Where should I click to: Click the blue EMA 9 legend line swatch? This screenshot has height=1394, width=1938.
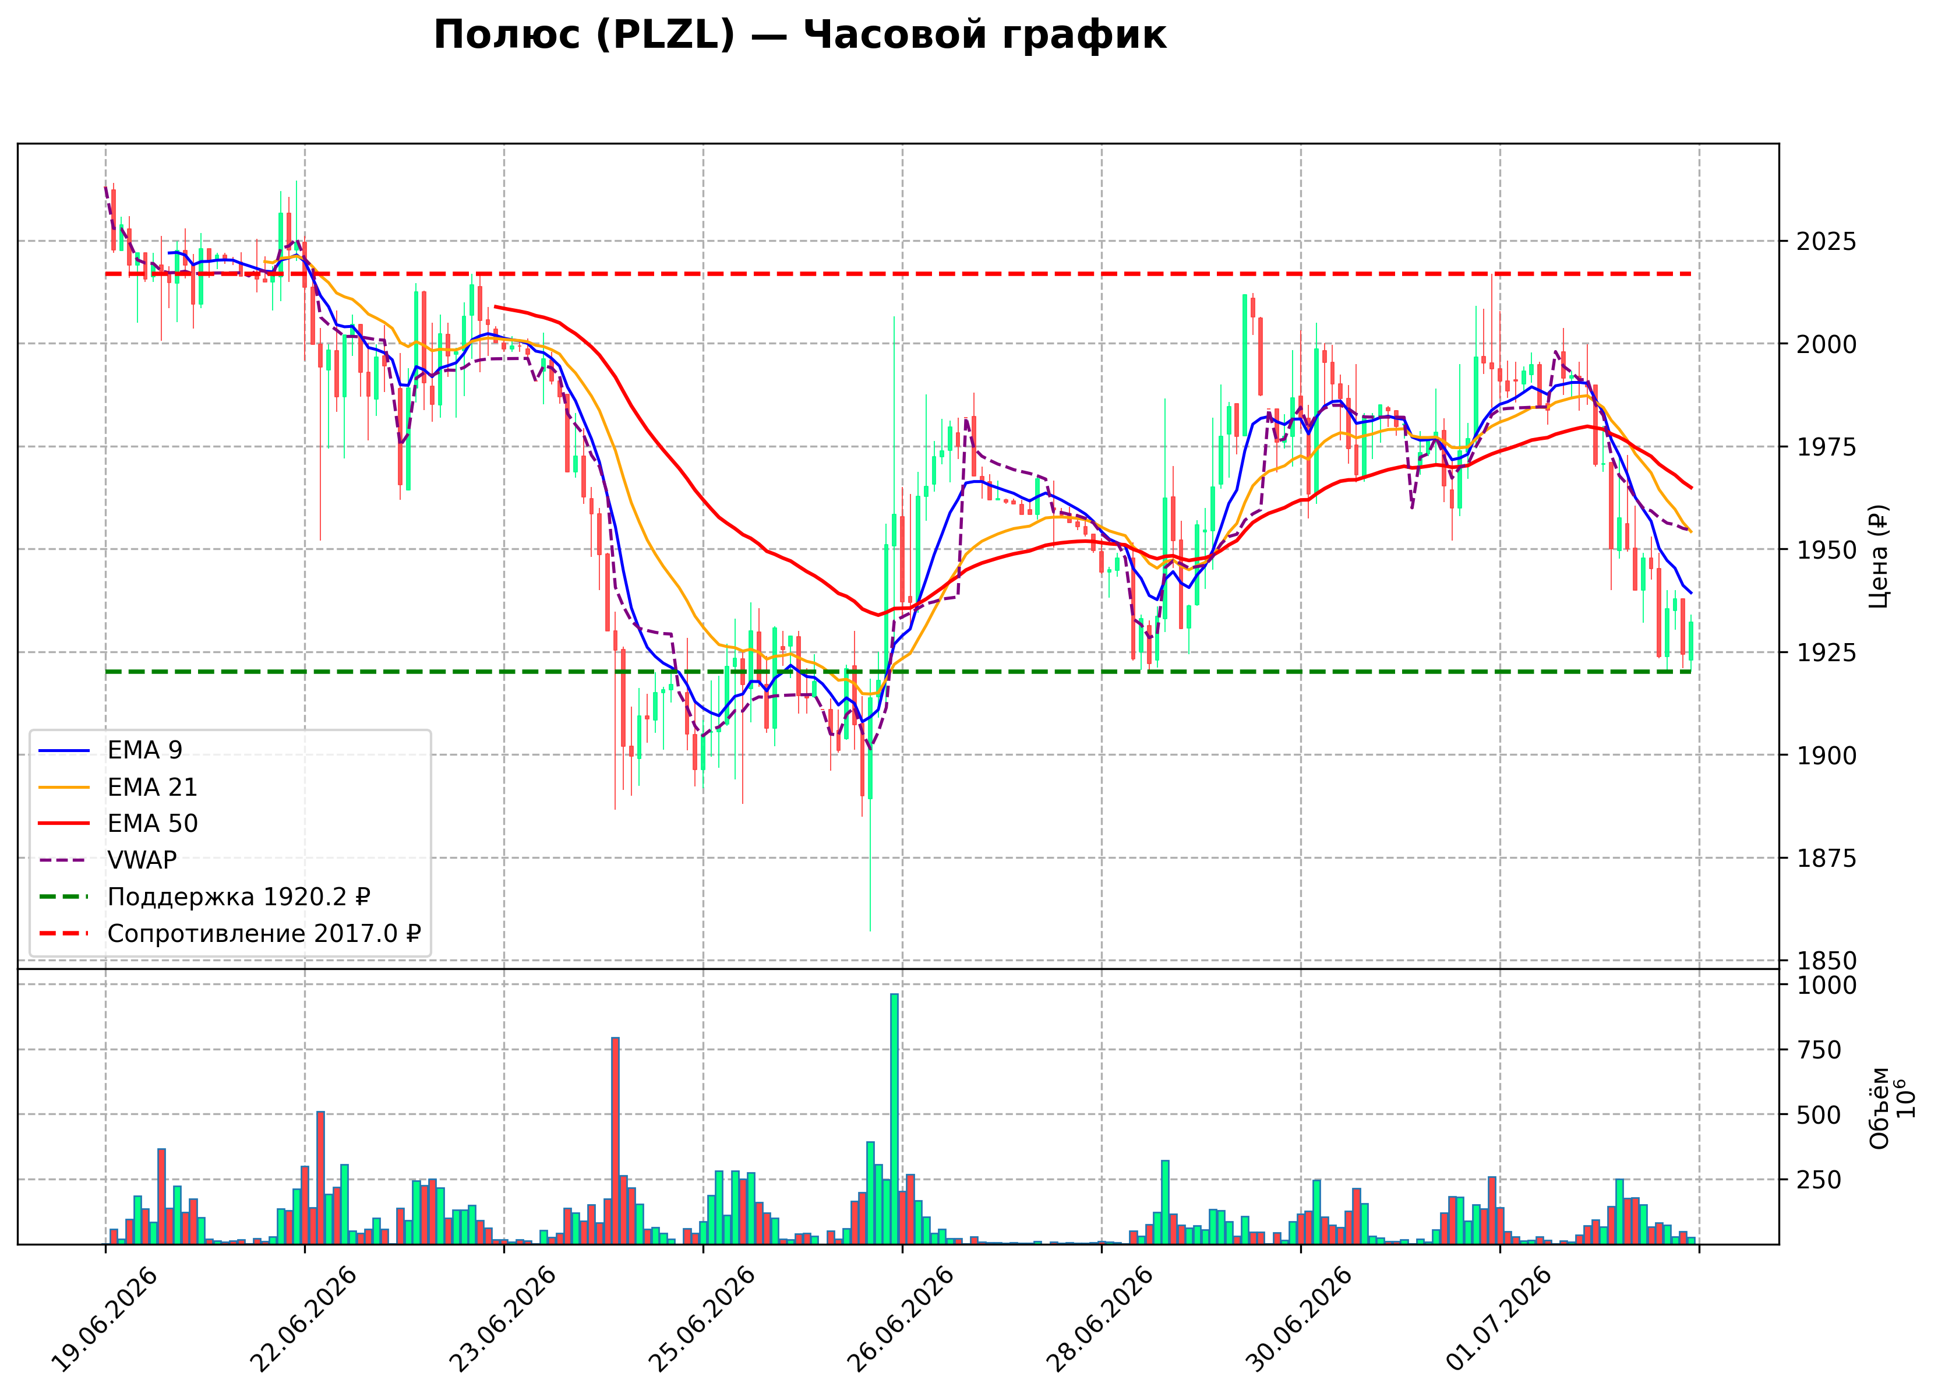(64, 750)
